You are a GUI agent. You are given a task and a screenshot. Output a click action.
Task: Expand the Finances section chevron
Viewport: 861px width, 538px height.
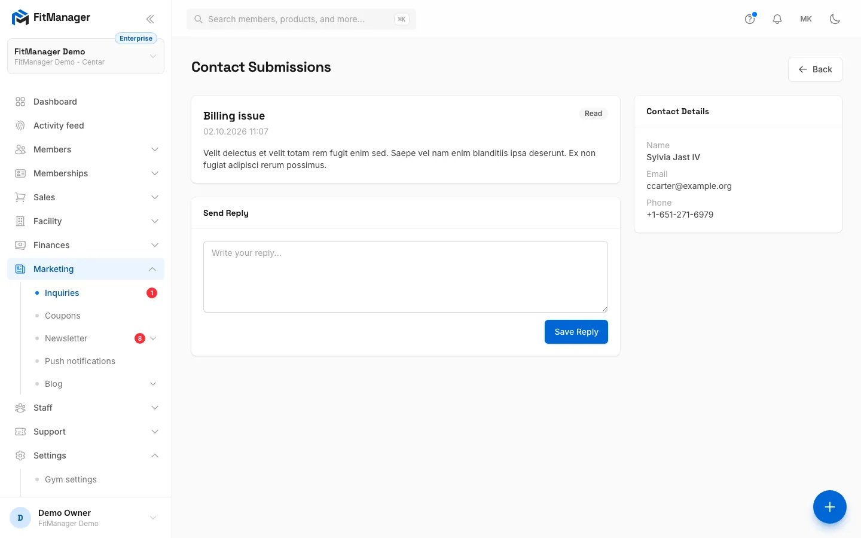click(155, 245)
